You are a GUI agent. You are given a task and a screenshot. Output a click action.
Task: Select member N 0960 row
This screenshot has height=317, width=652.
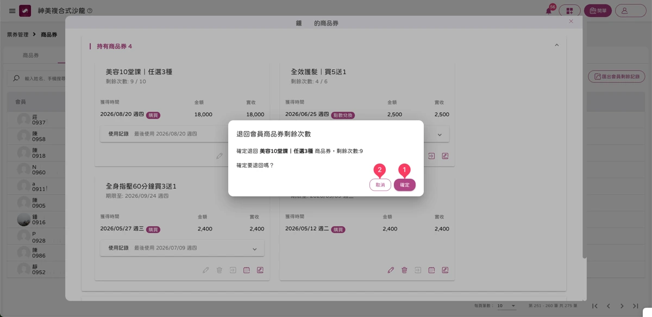(x=36, y=170)
